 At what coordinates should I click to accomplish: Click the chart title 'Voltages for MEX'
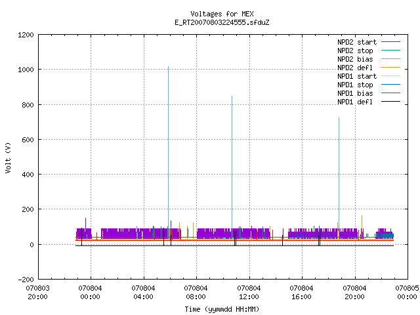[222, 14]
